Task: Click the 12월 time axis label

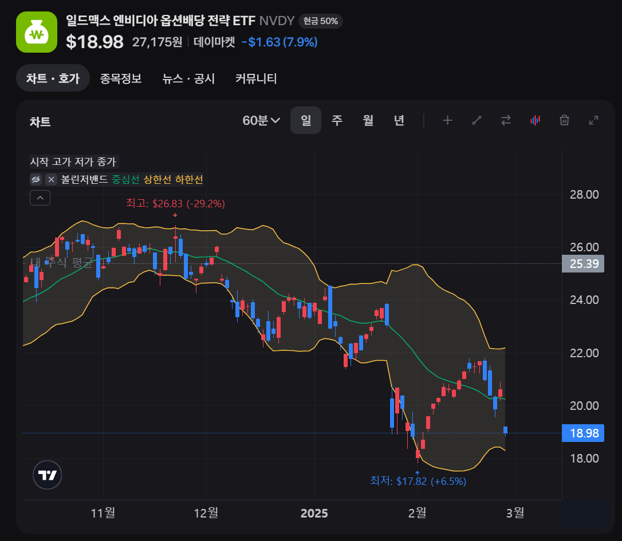Action: (206, 513)
